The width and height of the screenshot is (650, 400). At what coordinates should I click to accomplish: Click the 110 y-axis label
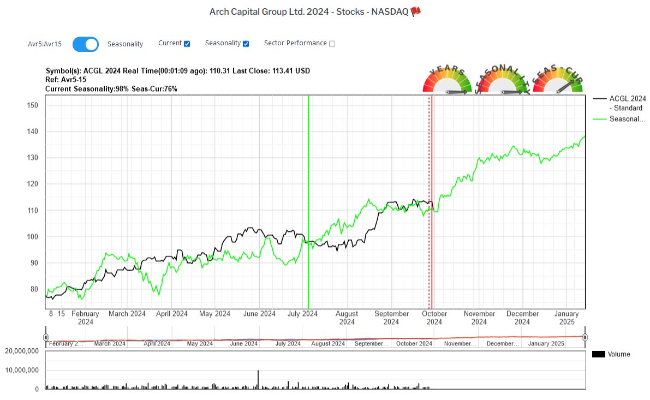tap(32, 210)
